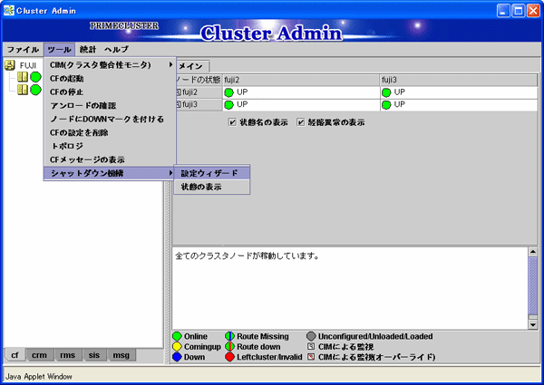Switch to the メイン tab
Image resolution: width=544 pixels, height=385 pixels.
tap(191, 66)
